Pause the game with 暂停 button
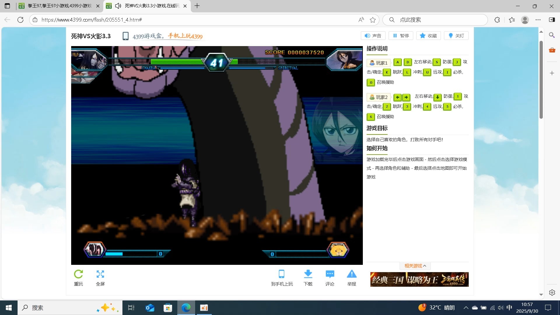Screen dimensions: 560x315 pyautogui.click(x=401, y=36)
